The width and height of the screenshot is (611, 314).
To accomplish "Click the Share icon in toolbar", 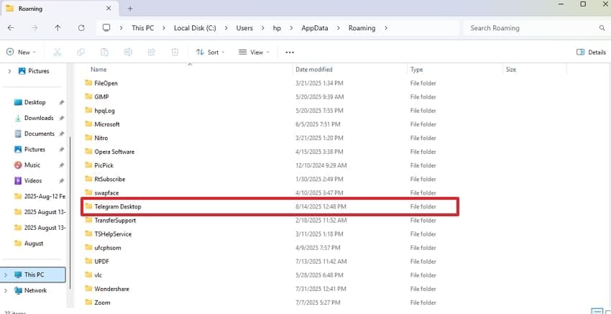I will pyautogui.click(x=152, y=52).
